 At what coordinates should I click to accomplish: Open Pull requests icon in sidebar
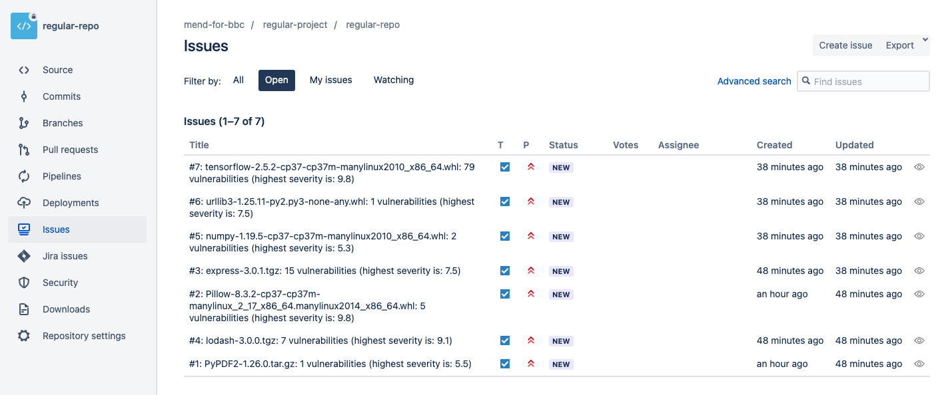[24, 150]
